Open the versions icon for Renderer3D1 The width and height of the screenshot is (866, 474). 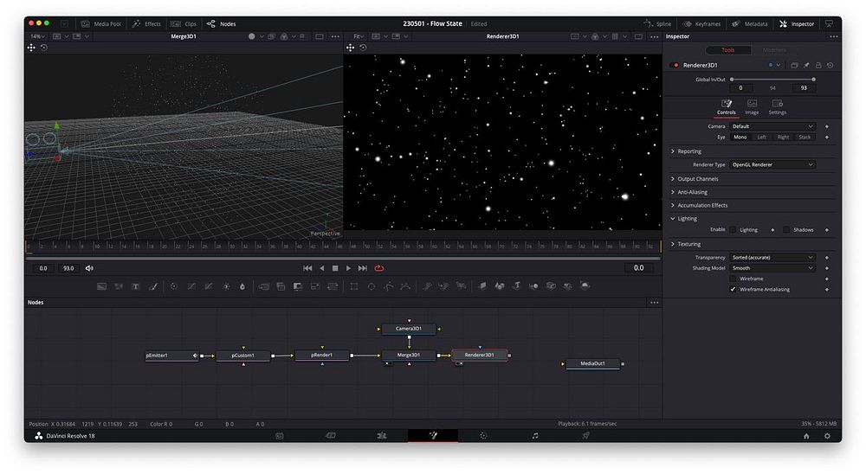click(794, 65)
